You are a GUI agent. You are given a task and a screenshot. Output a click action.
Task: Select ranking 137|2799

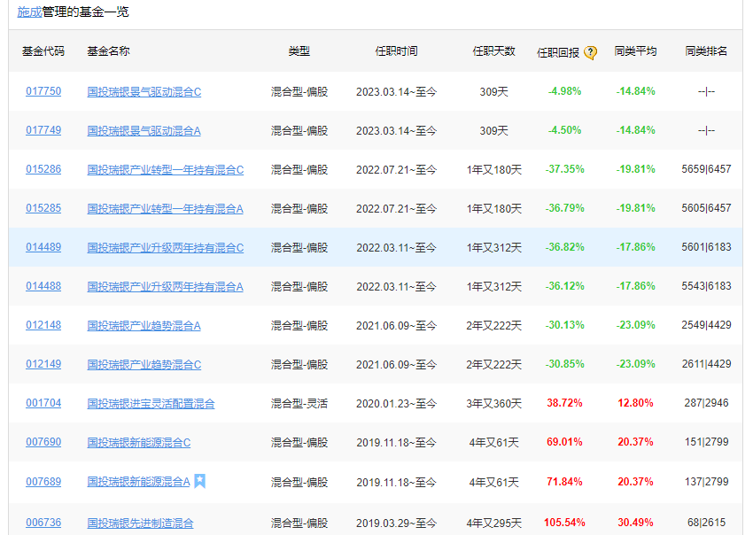point(706,482)
